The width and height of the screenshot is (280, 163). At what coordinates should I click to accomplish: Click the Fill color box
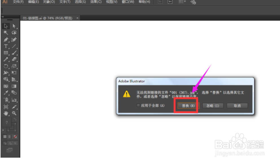6,122
